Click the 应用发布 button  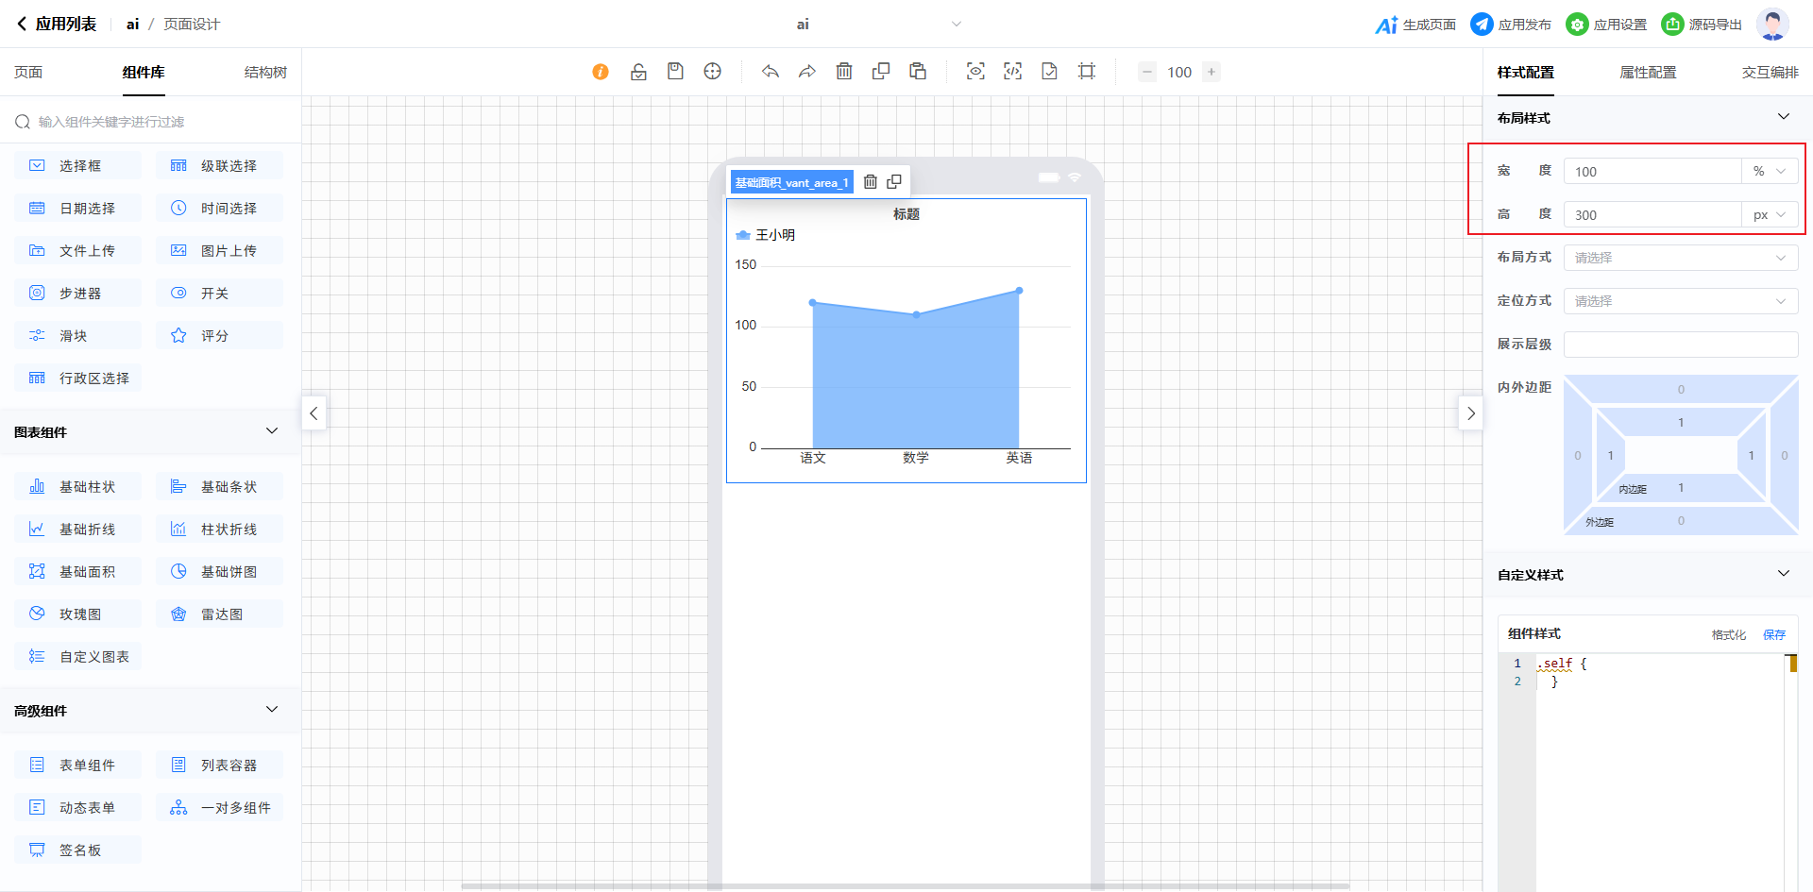click(x=1511, y=25)
